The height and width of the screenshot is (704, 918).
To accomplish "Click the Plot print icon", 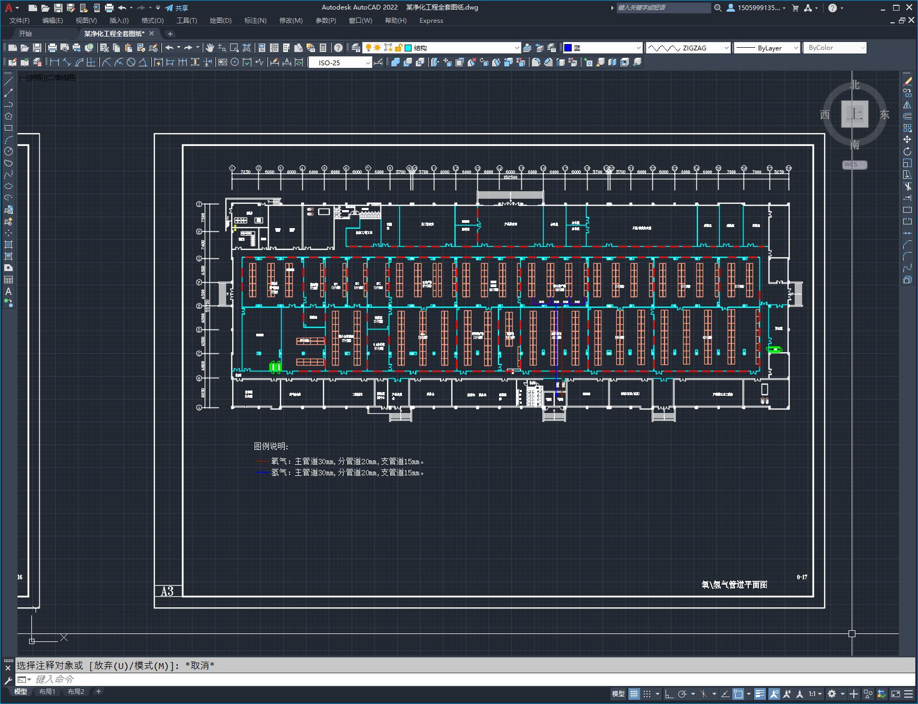I will tap(53, 48).
